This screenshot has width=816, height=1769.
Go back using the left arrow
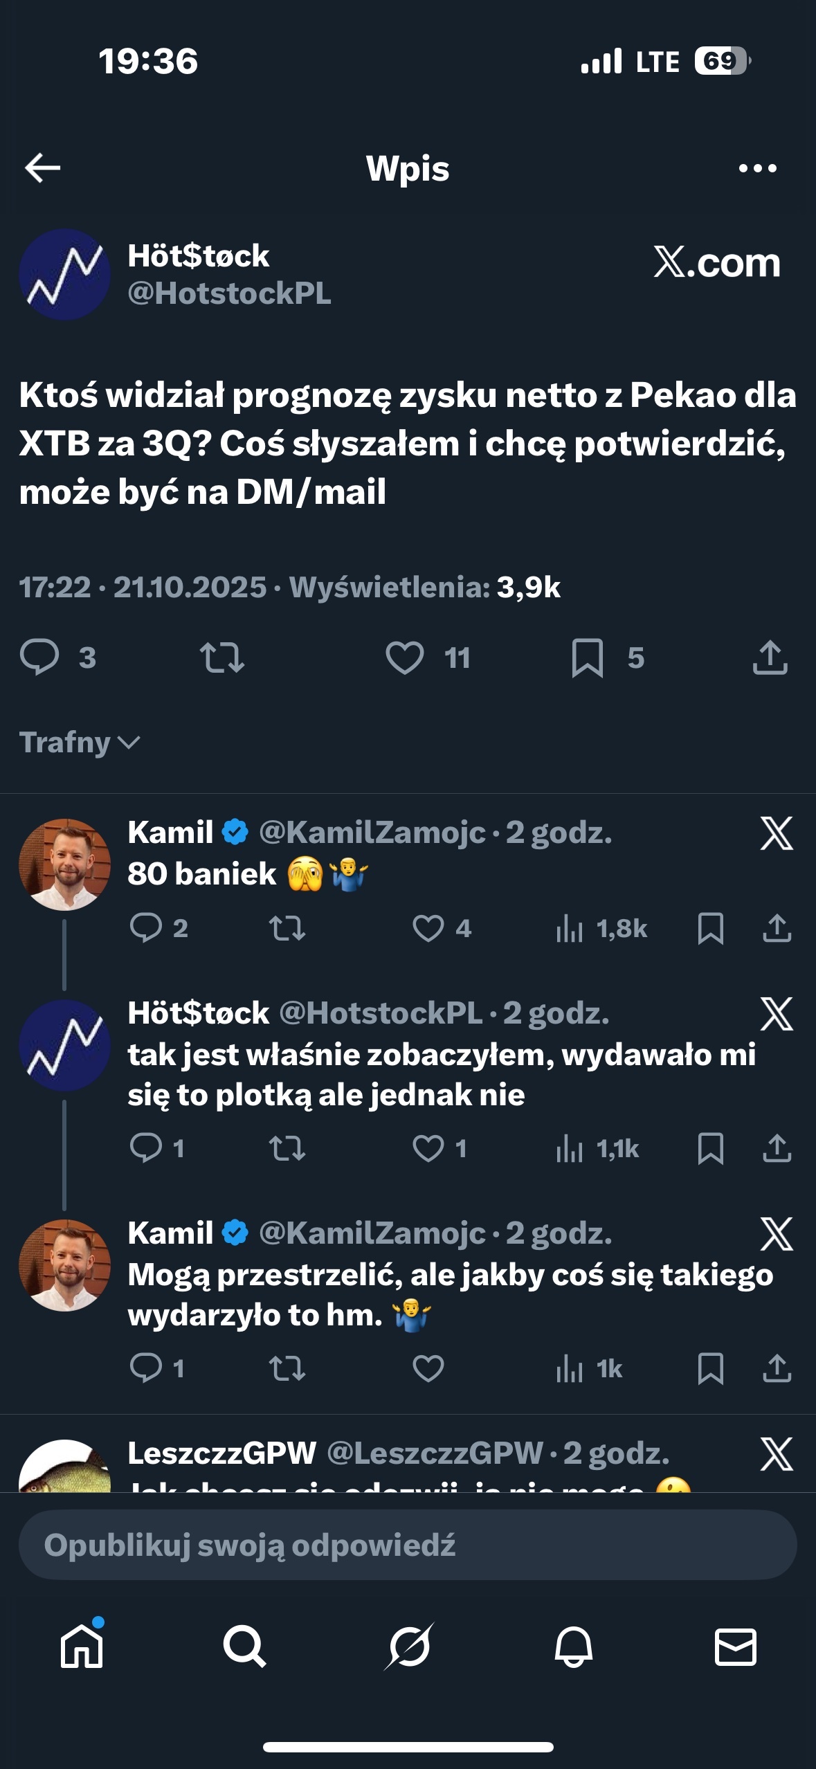43,168
